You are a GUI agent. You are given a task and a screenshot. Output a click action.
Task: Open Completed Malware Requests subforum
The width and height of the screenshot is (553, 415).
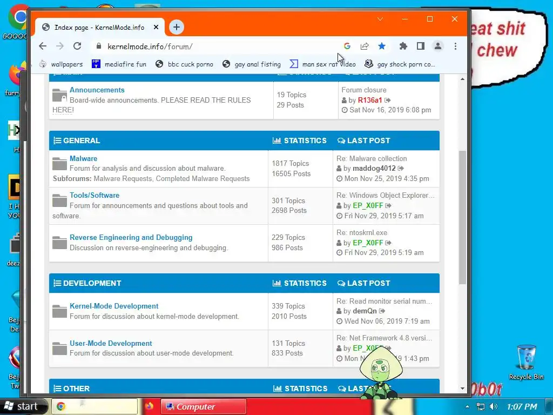tap(203, 178)
